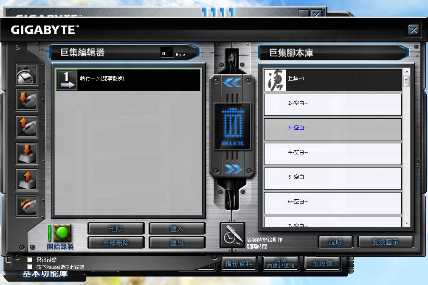428x285 pixels.
Task: Select the 3--空白-- macro slot
Action: (333, 129)
